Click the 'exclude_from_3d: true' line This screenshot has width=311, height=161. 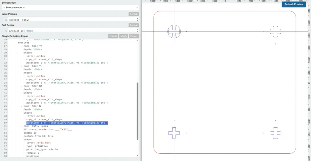click(39, 136)
